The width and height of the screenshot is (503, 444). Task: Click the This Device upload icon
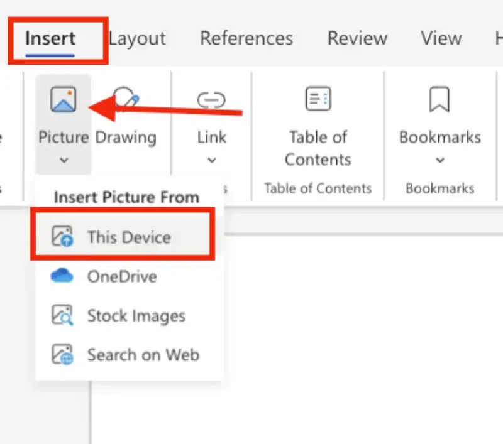(x=63, y=237)
